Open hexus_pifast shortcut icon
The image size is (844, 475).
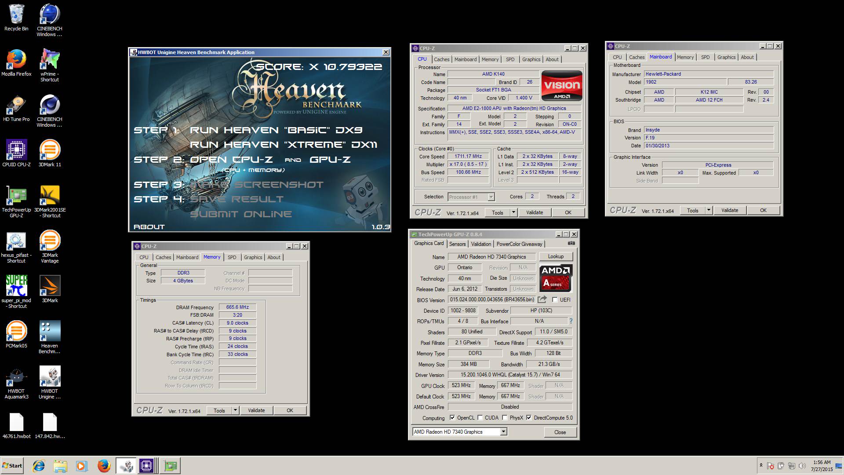pyautogui.click(x=16, y=246)
